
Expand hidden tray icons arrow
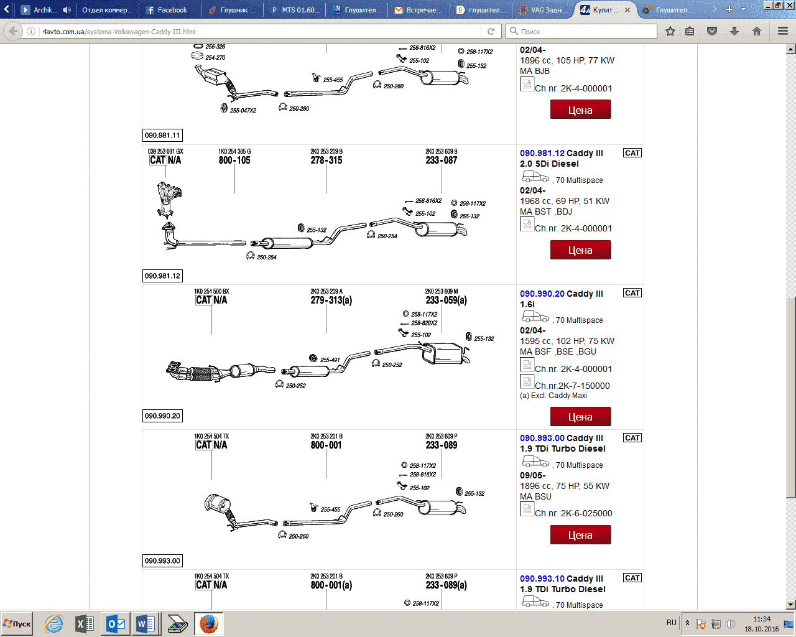pyautogui.click(x=687, y=623)
